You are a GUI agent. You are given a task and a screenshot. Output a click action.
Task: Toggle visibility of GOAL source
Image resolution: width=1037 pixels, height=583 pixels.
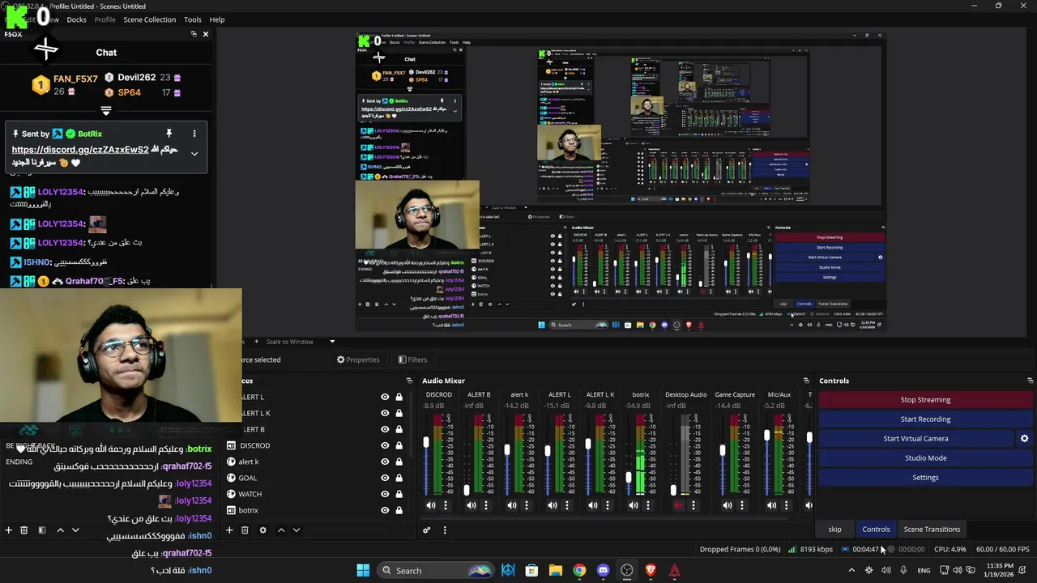tap(385, 478)
